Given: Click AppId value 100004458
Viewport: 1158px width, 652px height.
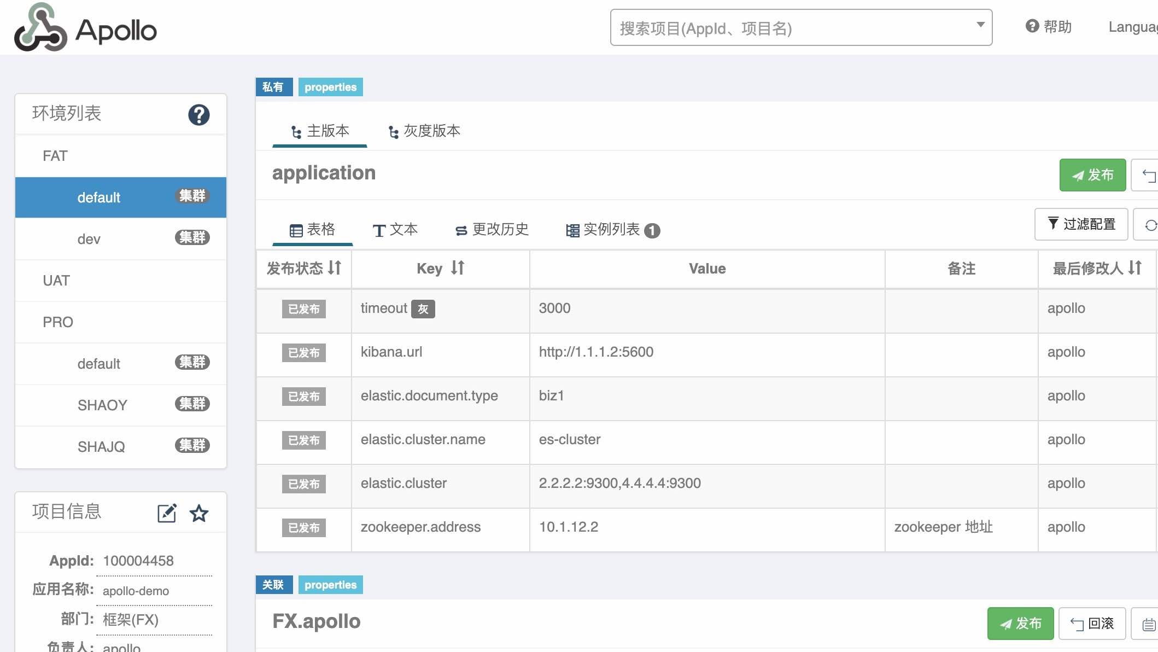Looking at the screenshot, I should pyautogui.click(x=138, y=561).
